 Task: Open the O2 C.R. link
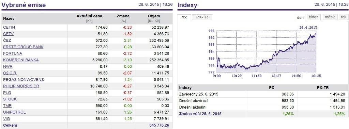tap(10, 73)
